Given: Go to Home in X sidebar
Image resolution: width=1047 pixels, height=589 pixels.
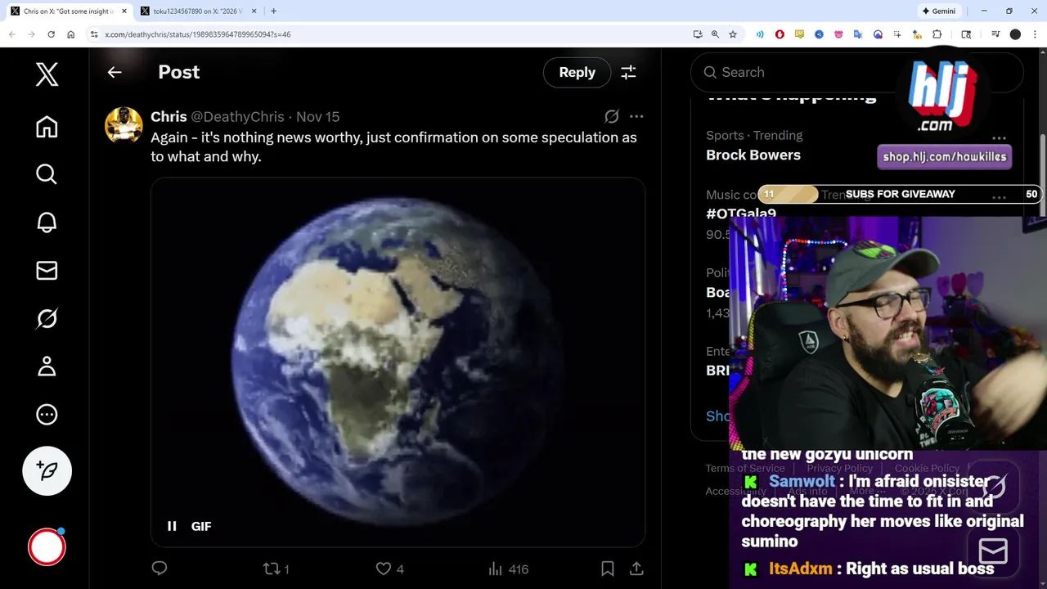Looking at the screenshot, I should coord(47,127).
